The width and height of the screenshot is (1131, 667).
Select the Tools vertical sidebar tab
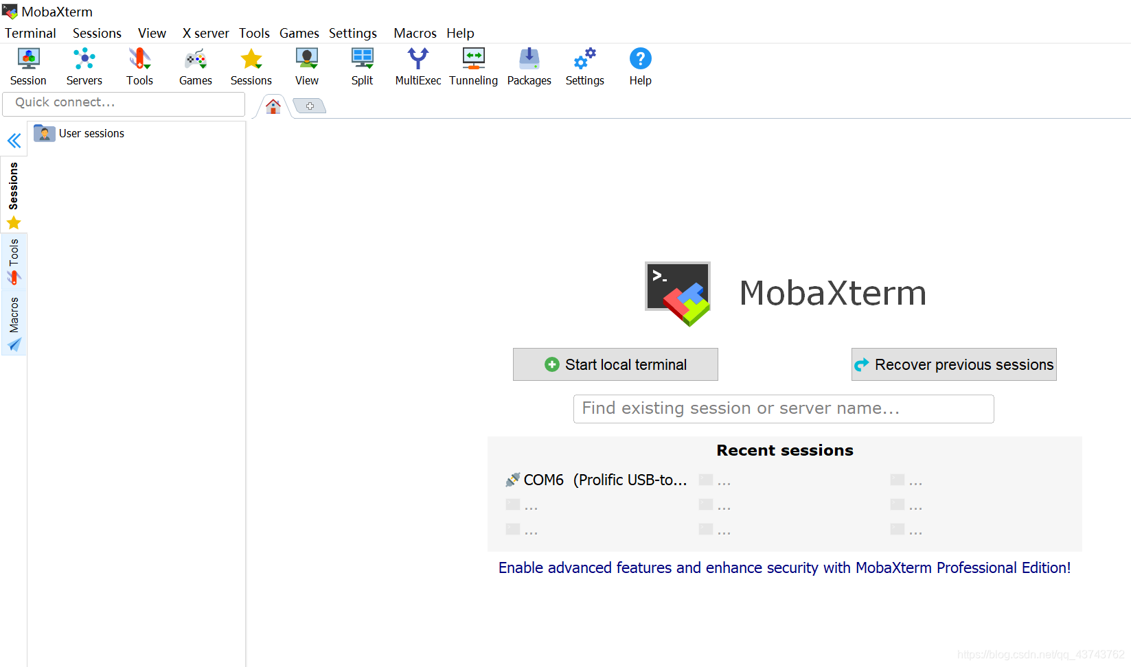coord(14,261)
